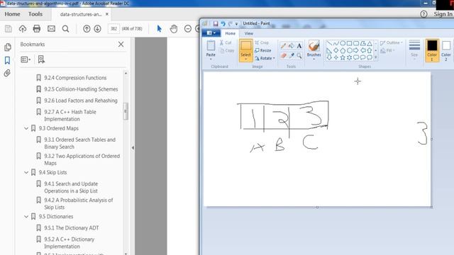454x255 pixels.
Task: Select the Eraser tool in Paint
Action: (x=284, y=55)
